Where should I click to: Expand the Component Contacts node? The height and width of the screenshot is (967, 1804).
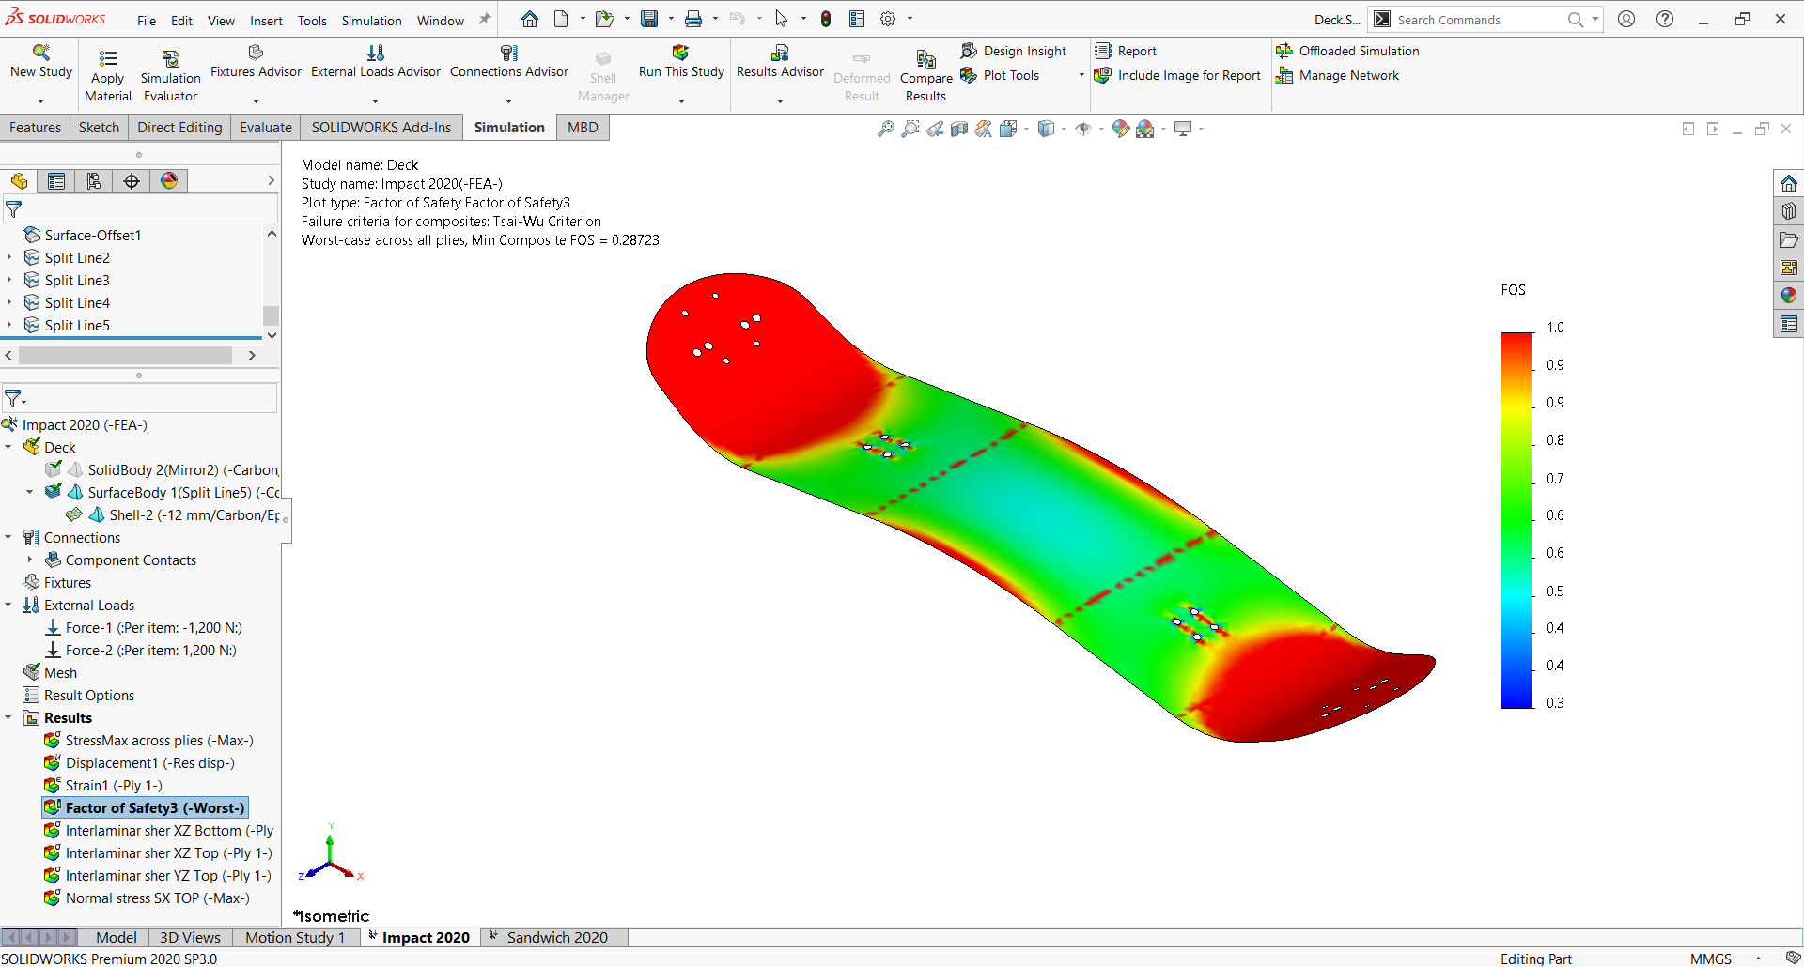click(30, 560)
